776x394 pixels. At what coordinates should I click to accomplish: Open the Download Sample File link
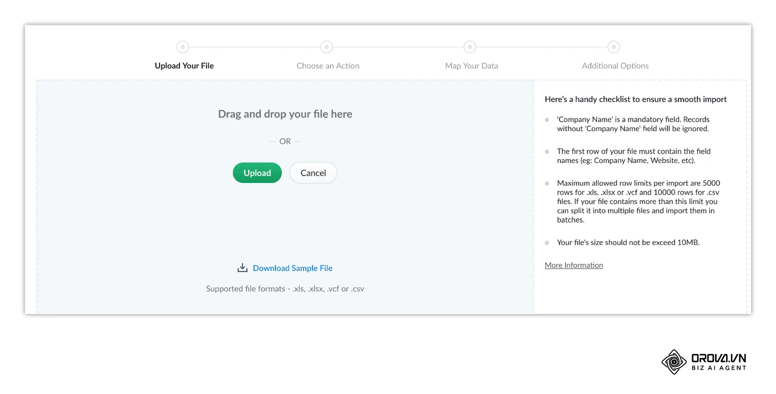tap(292, 268)
